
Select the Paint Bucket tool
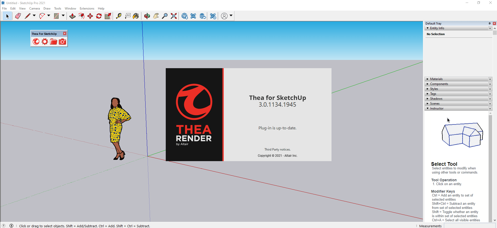point(136,16)
